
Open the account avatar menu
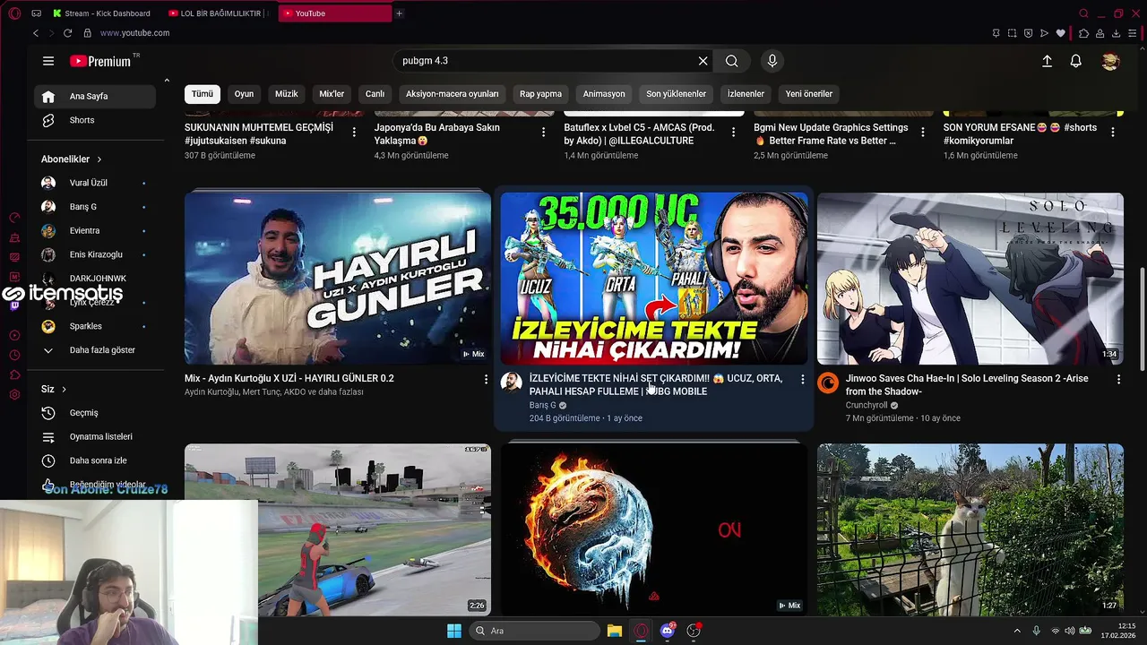[1111, 61]
